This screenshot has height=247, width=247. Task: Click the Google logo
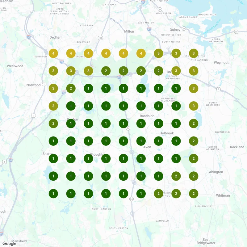pyautogui.click(x=9, y=244)
